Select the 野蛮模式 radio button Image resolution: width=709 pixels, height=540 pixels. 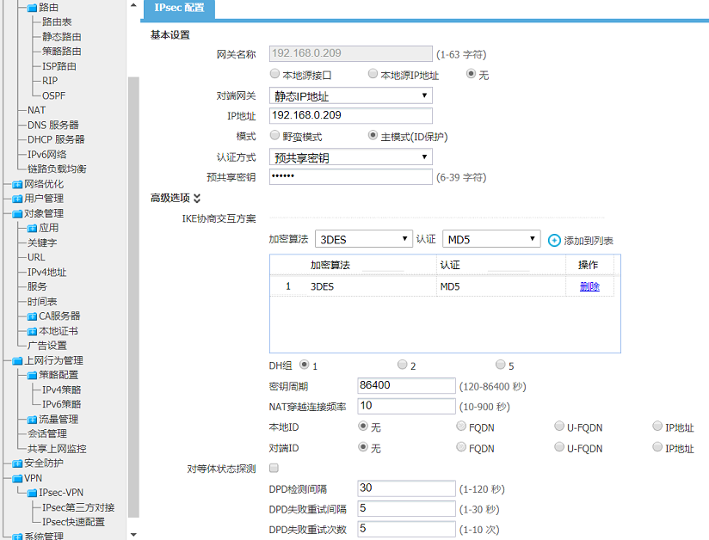click(x=275, y=136)
